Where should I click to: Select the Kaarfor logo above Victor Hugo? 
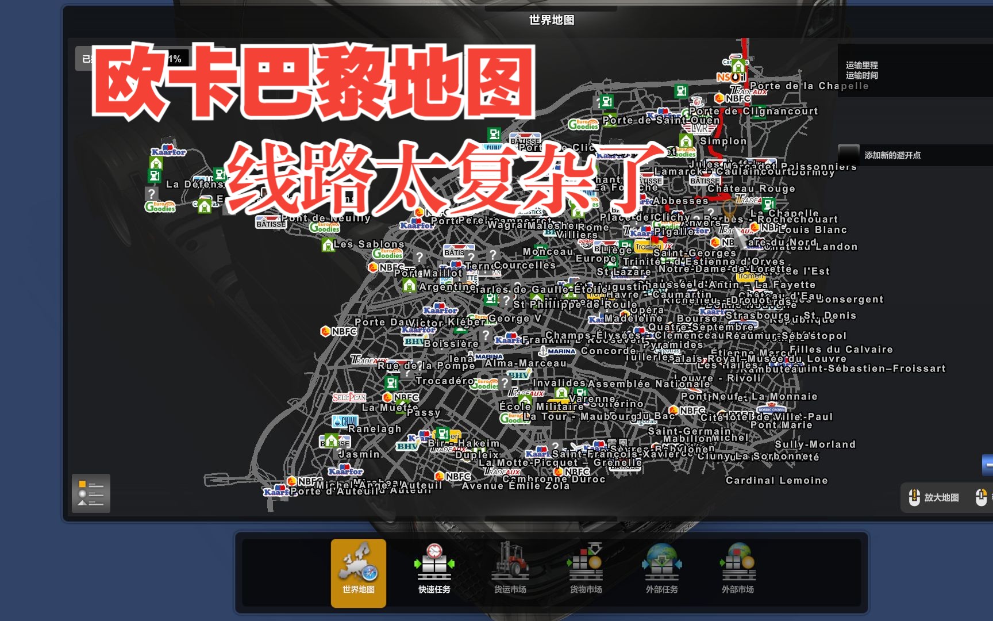pos(440,309)
